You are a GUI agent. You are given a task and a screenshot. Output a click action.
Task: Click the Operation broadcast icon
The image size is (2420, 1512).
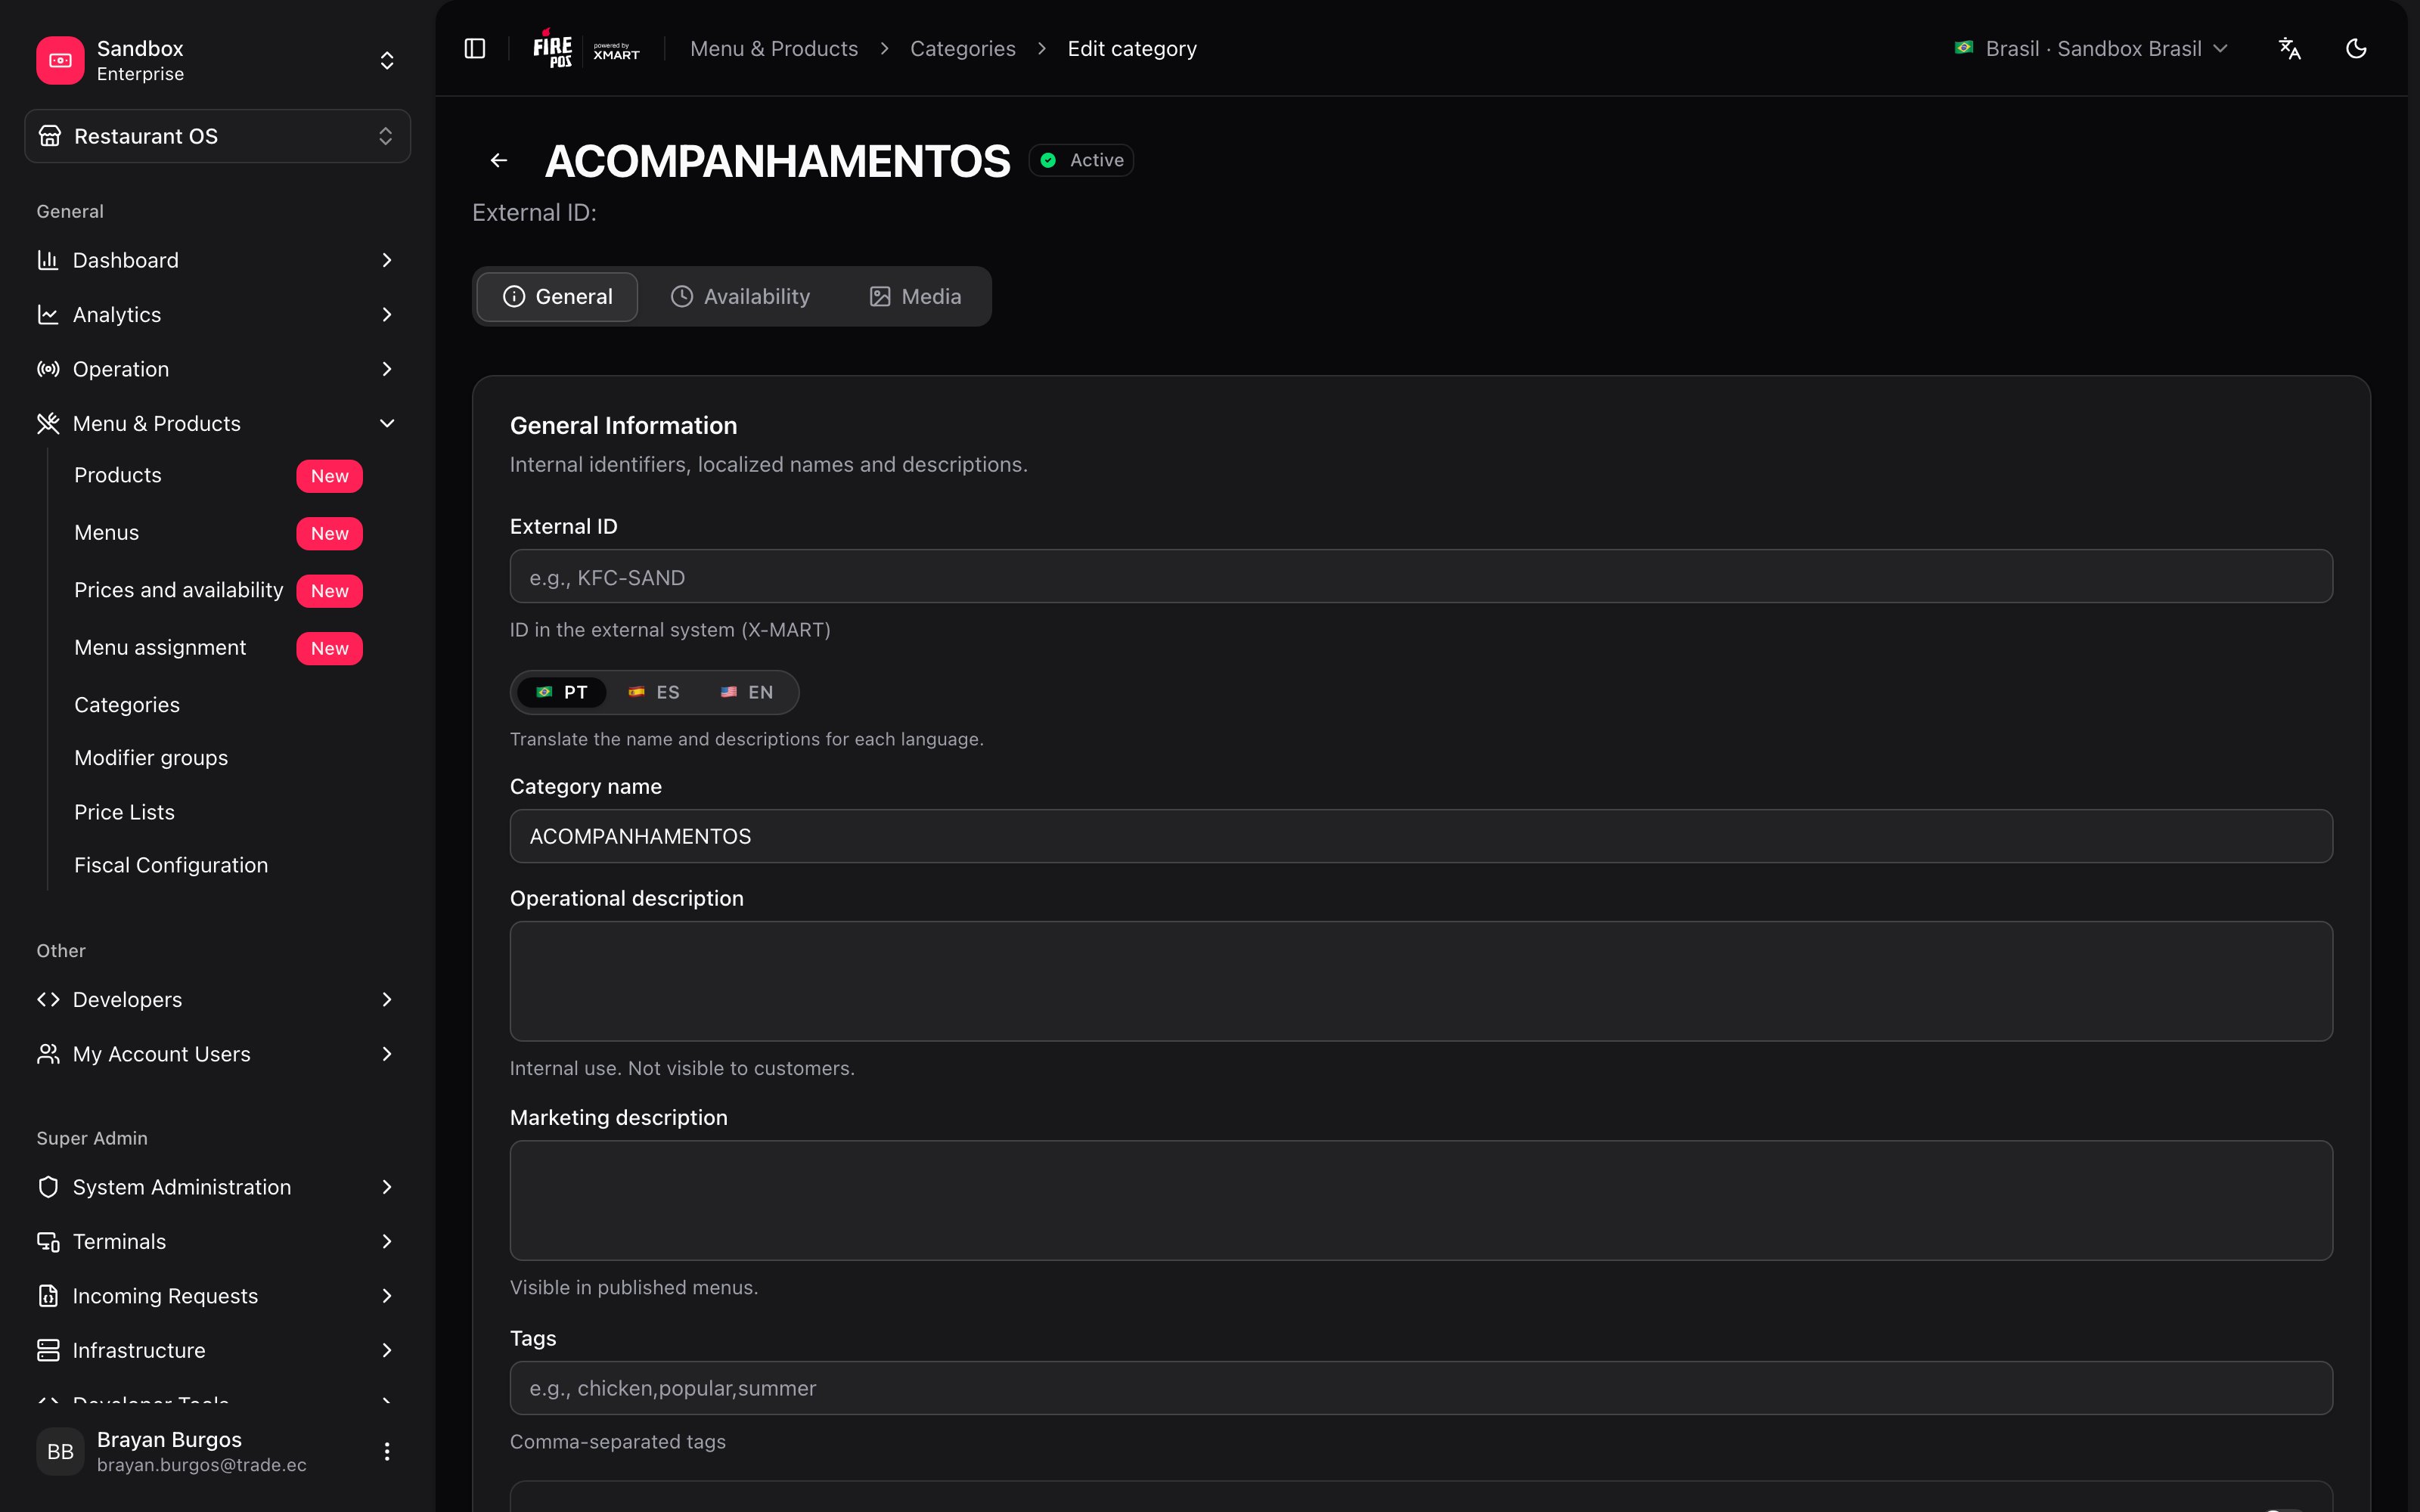pyautogui.click(x=48, y=369)
